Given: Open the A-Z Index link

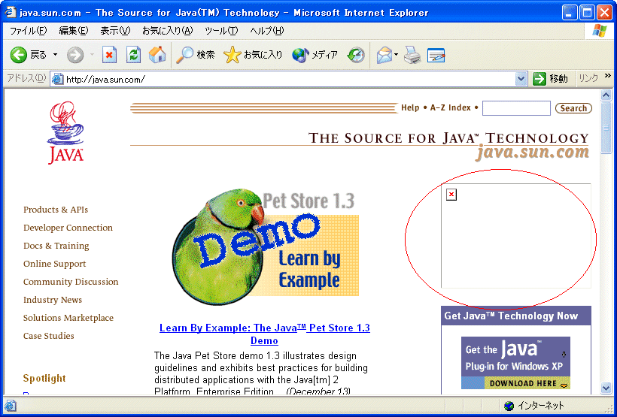Looking at the screenshot, I should coord(451,107).
